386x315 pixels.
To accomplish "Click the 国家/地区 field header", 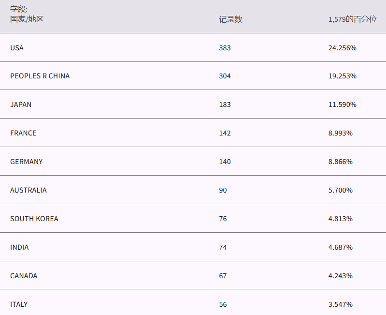I will click(27, 19).
